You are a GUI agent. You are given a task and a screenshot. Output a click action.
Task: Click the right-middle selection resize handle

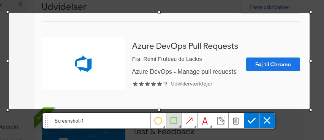(311, 61)
